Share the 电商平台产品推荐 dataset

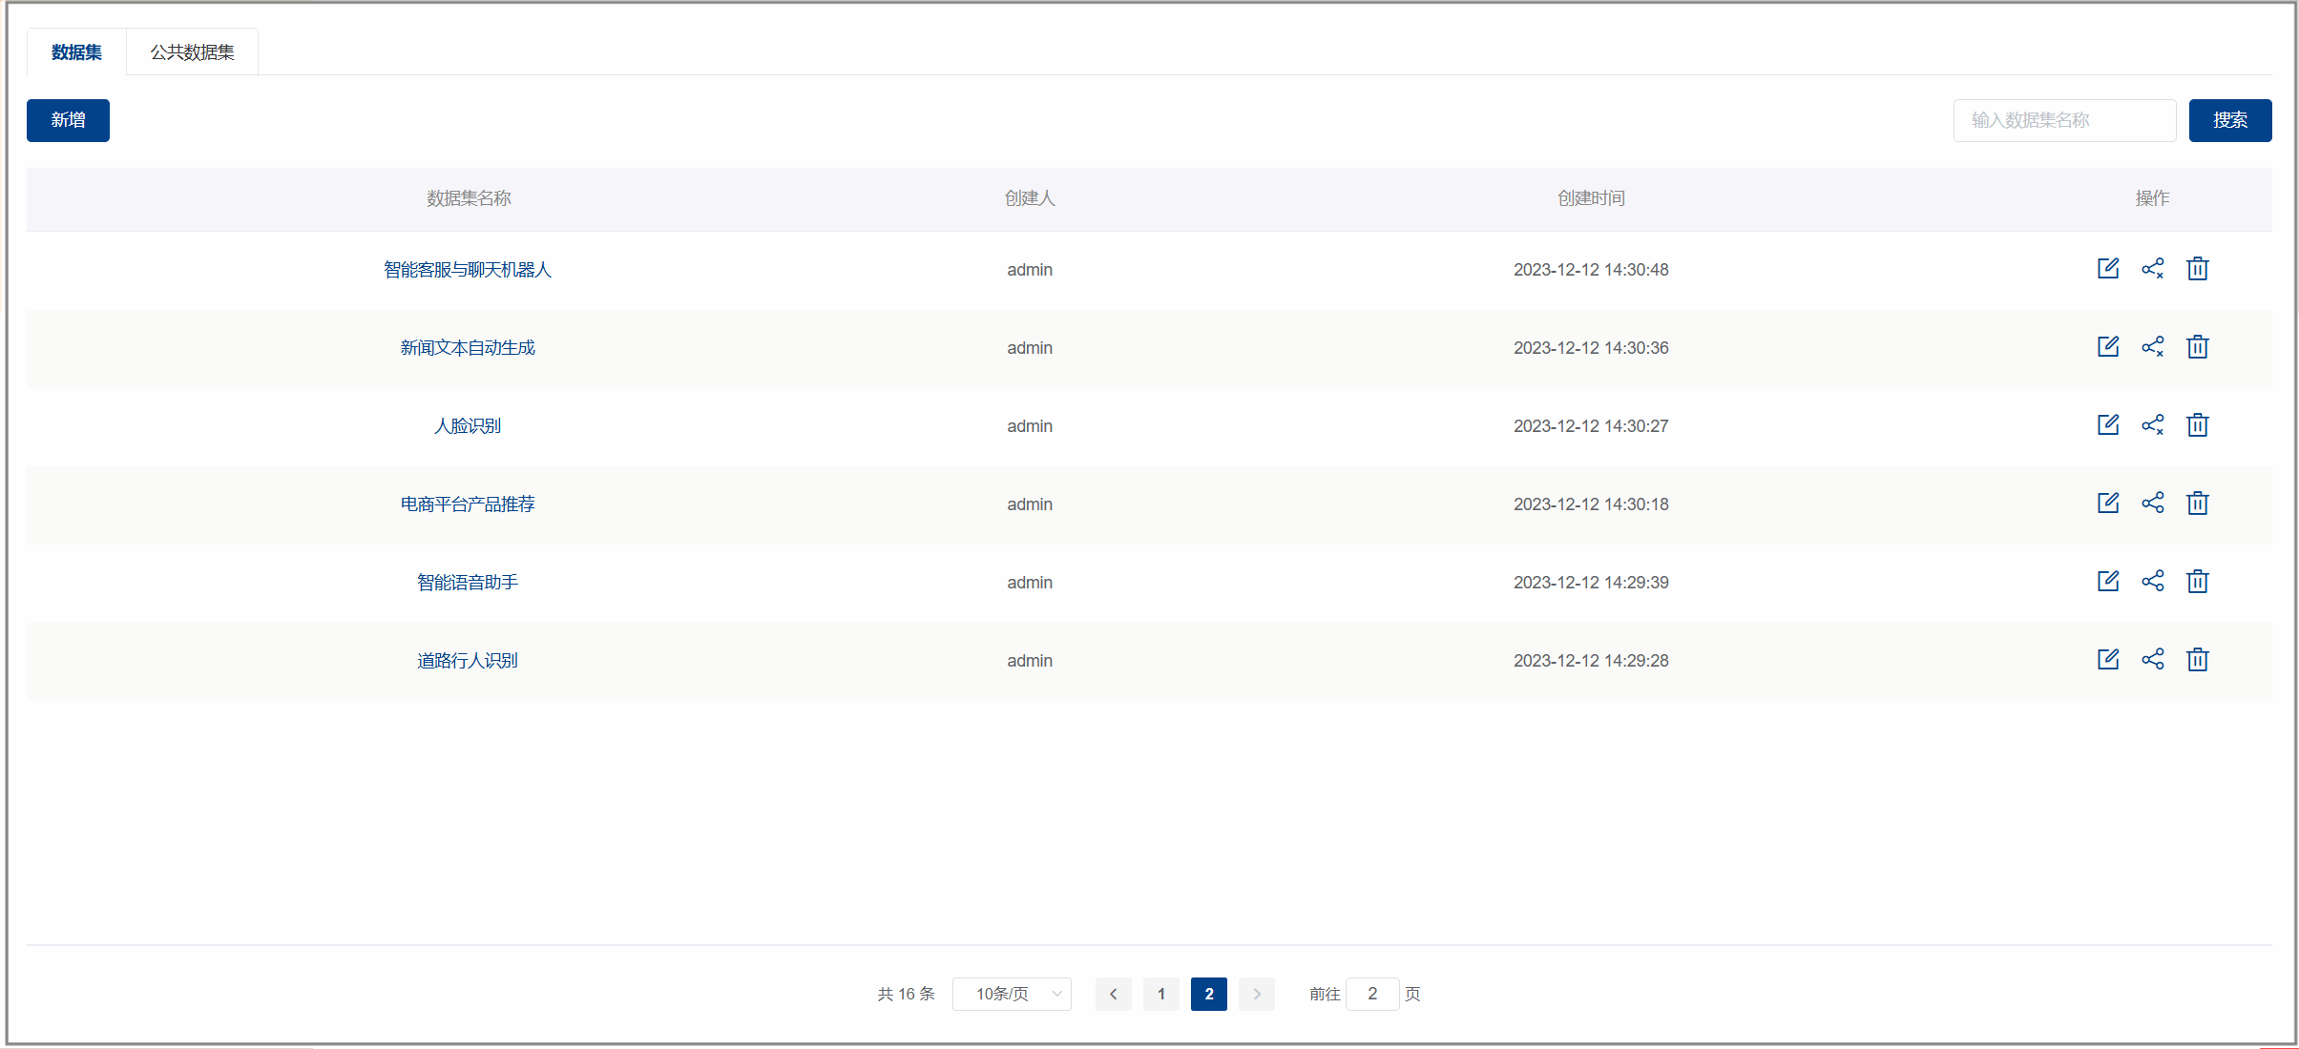click(2152, 504)
